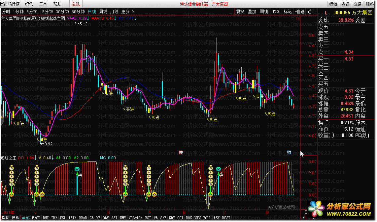Switch indicator to MACD

[36, 218]
